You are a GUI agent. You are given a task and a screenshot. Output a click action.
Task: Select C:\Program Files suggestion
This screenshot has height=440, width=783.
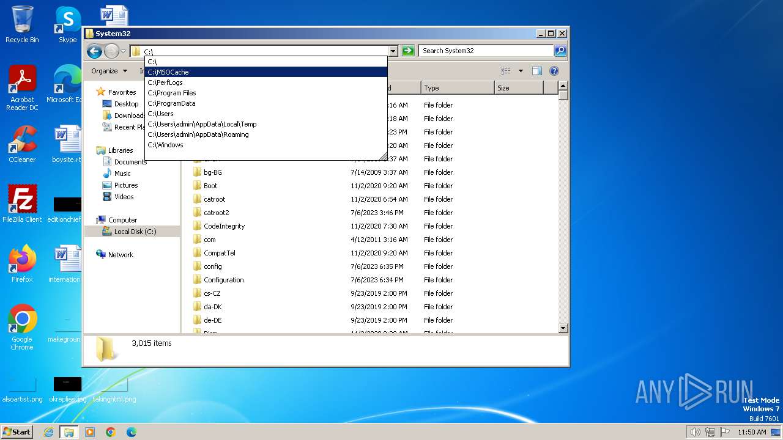coord(266,93)
